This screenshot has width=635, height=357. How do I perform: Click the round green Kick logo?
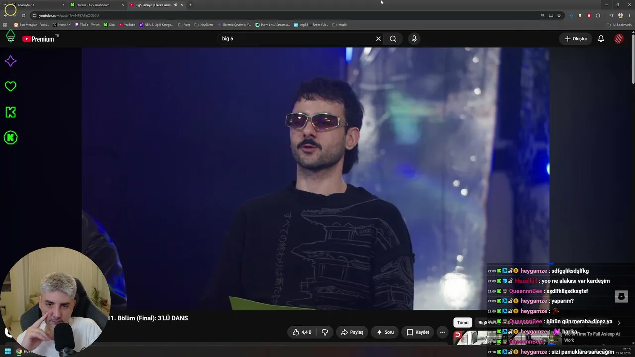[x=10, y=138]
